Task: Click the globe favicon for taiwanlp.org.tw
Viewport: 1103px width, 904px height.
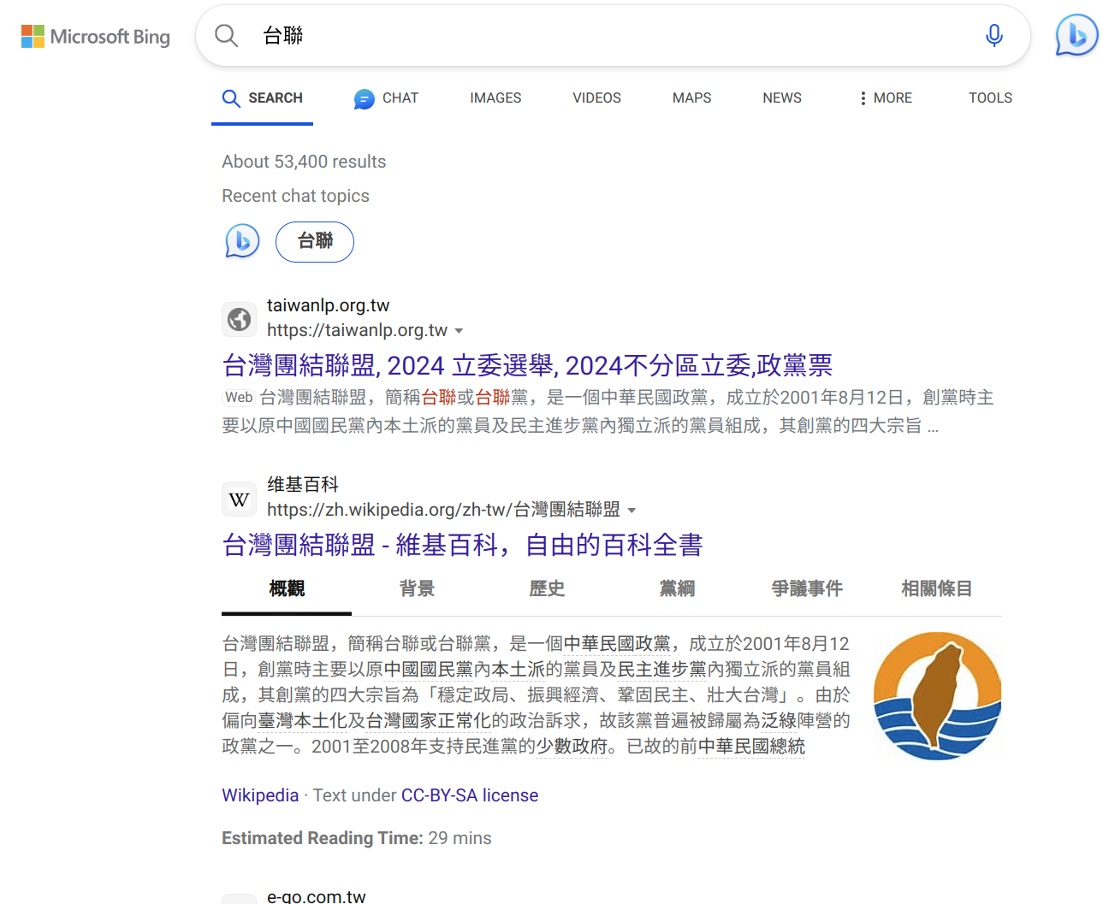Action: click(x=239, y=319)
